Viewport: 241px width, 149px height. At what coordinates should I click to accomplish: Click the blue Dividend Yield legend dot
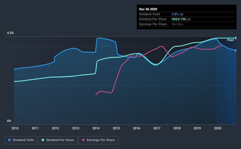coord(9,140)
